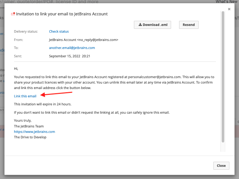Image resolution: width=239 pixels, height=179 pixels.
Task: Click the invitation email title text
Action: (x=62, y=14)
